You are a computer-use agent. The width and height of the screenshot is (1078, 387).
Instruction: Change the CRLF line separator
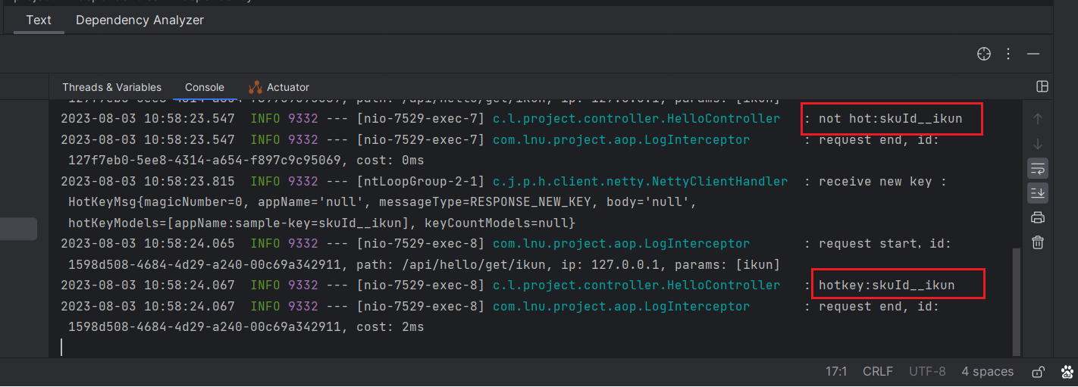click(878, 372)
